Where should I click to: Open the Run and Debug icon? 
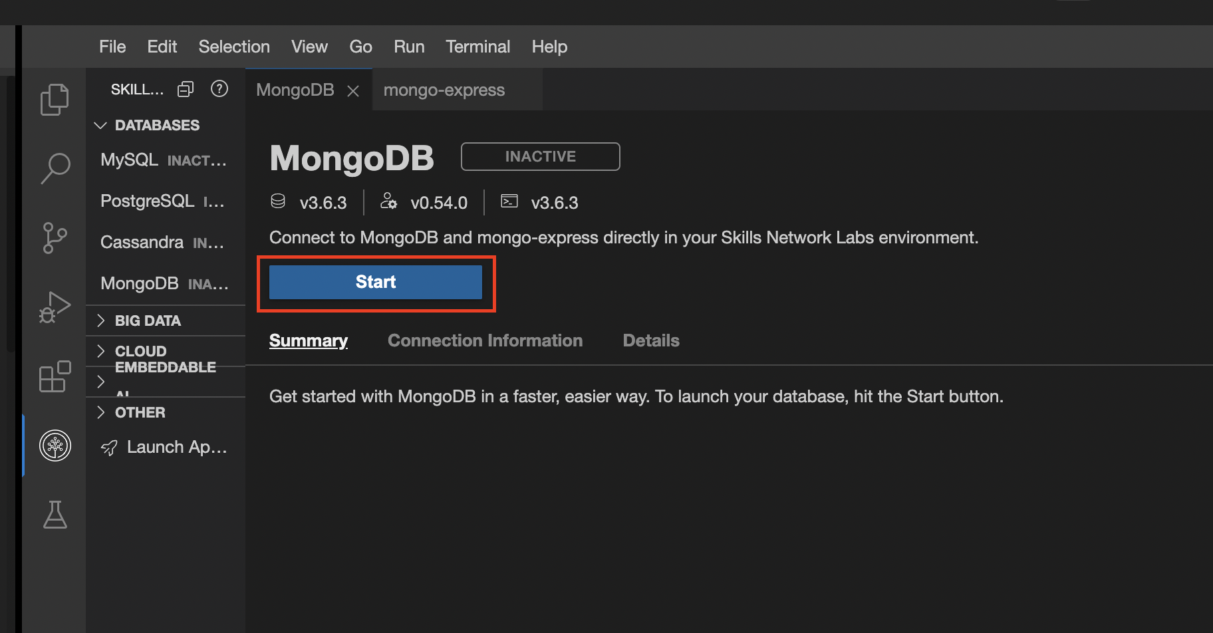(55, 307)
